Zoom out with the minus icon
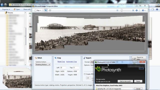Viewport: 160px width, 90px height. click(x=117, y=10)
